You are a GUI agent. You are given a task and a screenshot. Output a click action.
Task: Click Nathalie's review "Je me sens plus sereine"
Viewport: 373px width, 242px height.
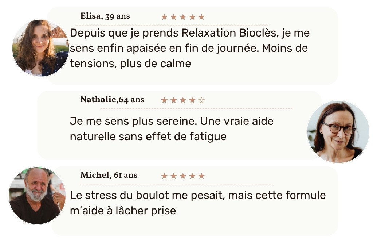171,128
